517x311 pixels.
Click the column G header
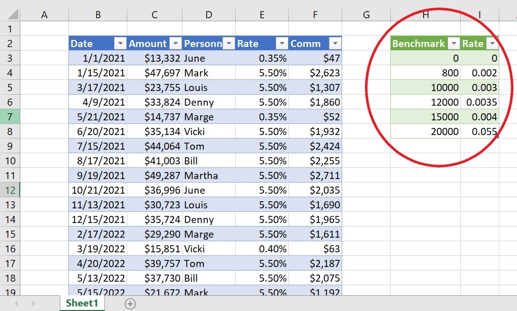click(366, 14)
